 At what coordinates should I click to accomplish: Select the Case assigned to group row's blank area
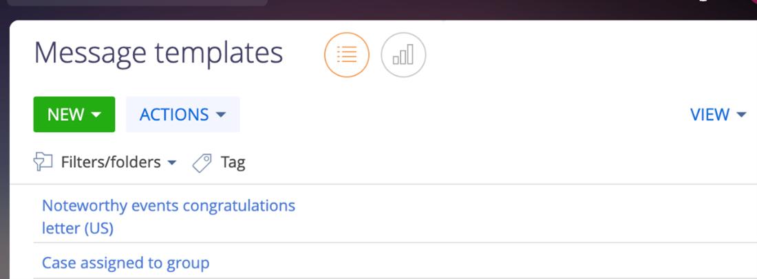(x=482, y=263)
